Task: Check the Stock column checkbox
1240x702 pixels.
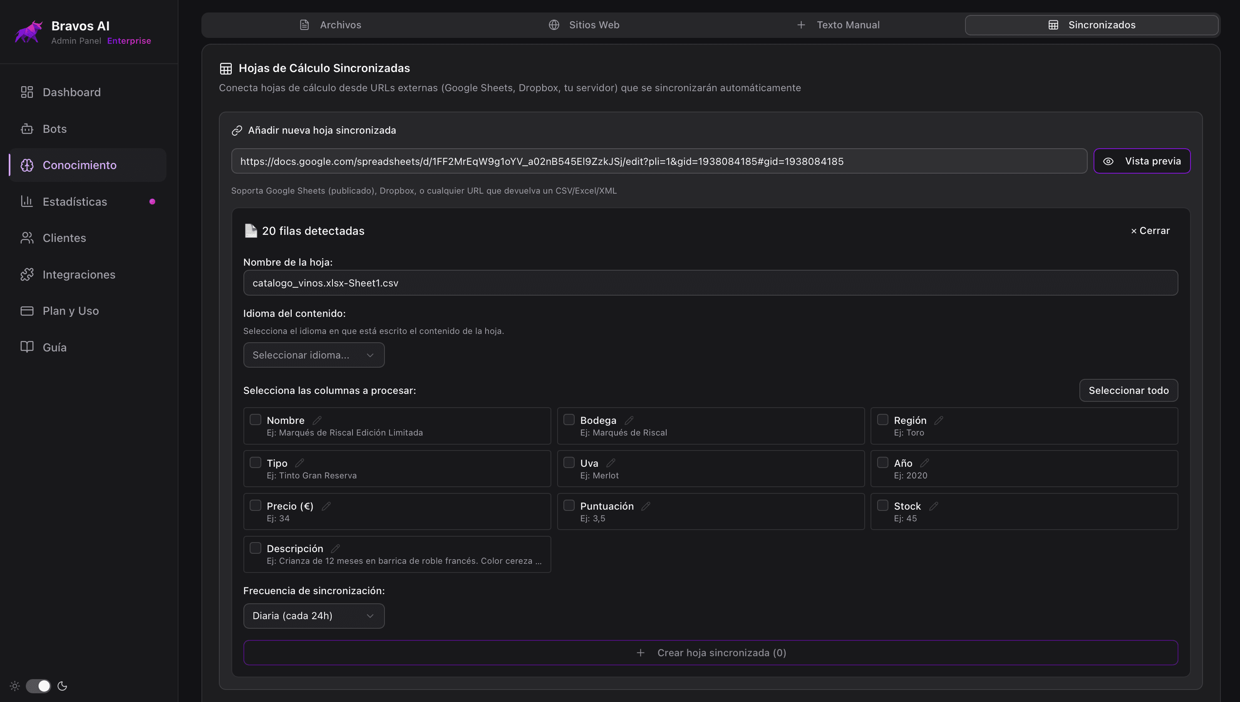Action: [883, 505]
